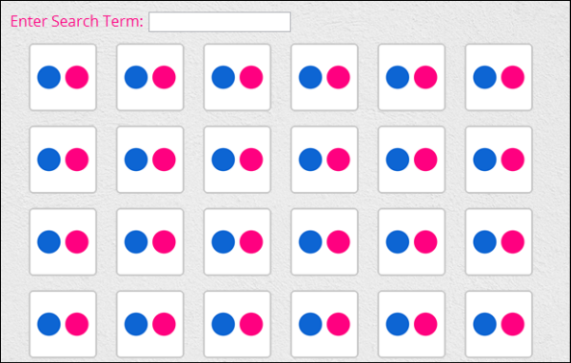571x363 pixels.
Task: Open the third tile in the bottom row
Action: click(x=237, y=324)
